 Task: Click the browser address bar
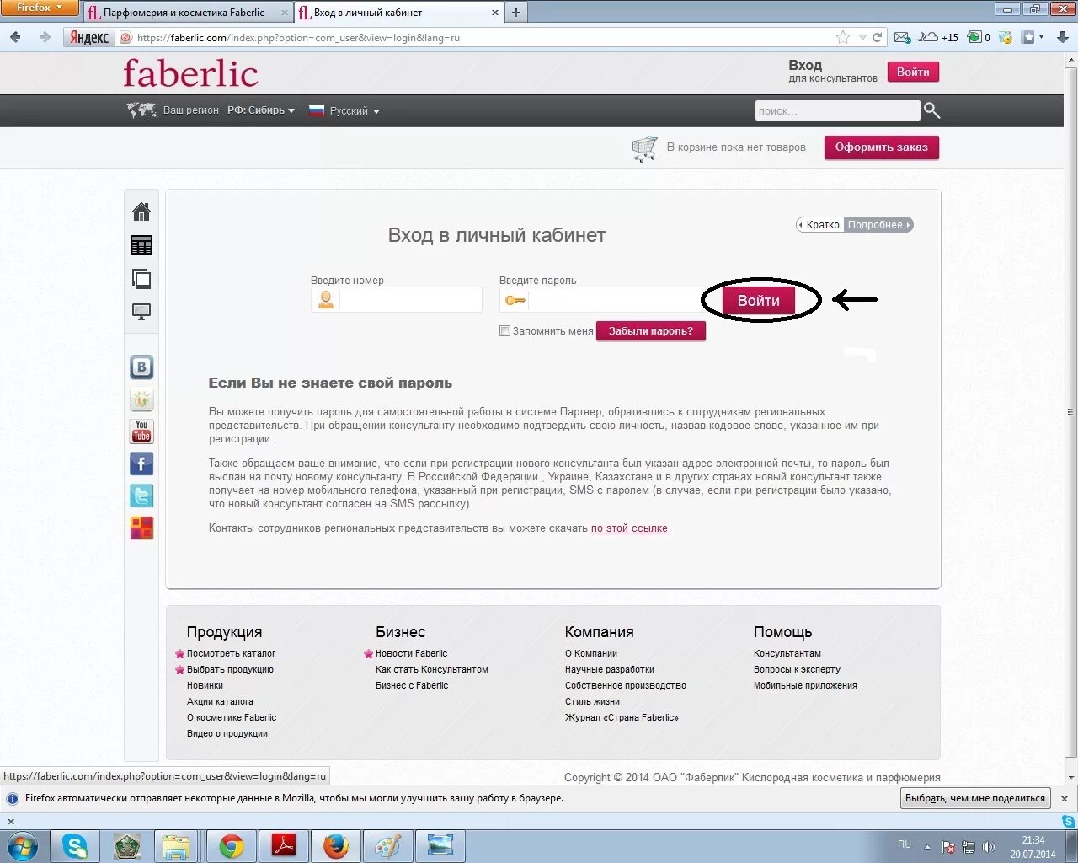(x=483, y=37)
